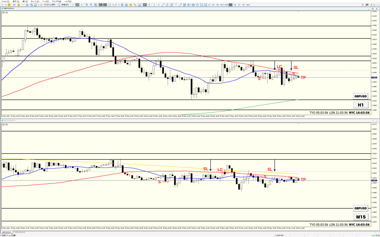Select the active H1 timeframe button

(x=231, y=5)
